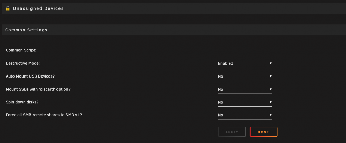The width and height of the screenshot is (346, 143).
Task: Open the Destructive Mode dropdown
Action: [245, 63]
